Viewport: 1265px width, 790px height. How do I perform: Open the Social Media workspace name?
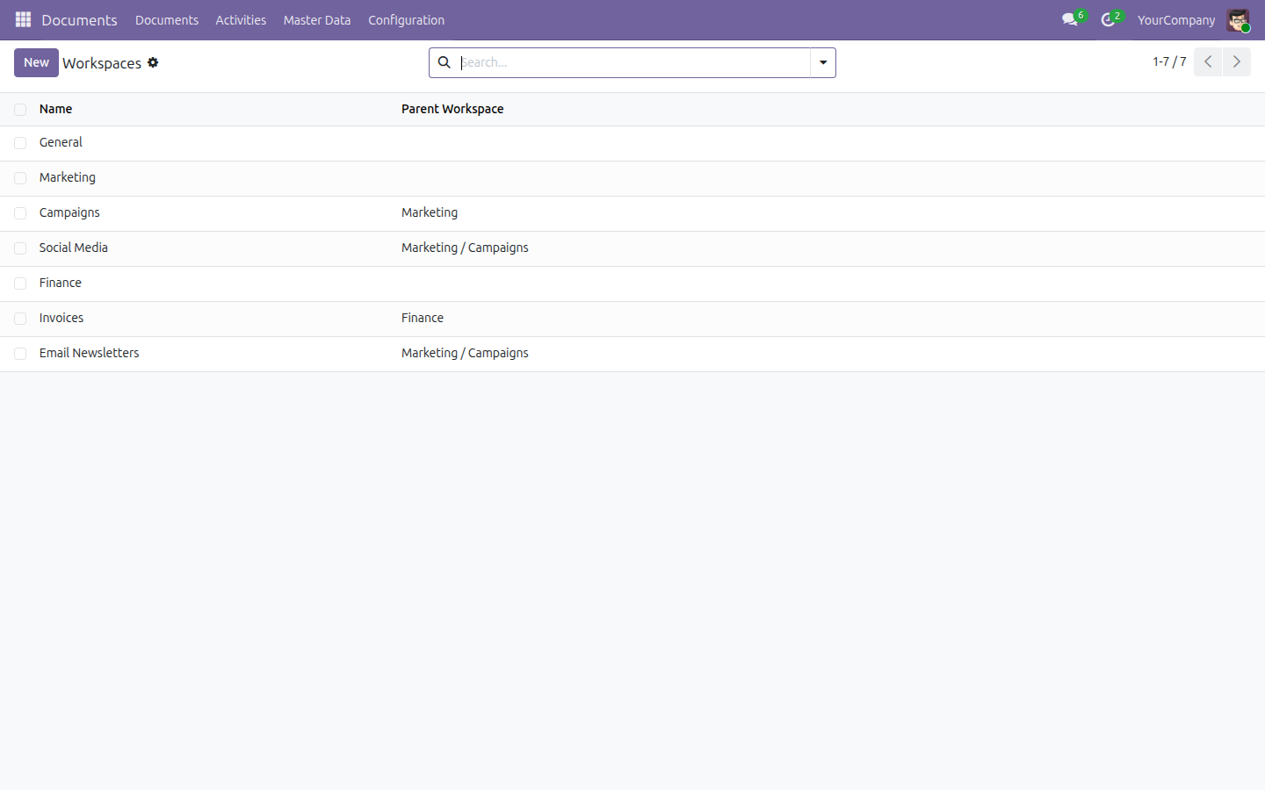74,248
